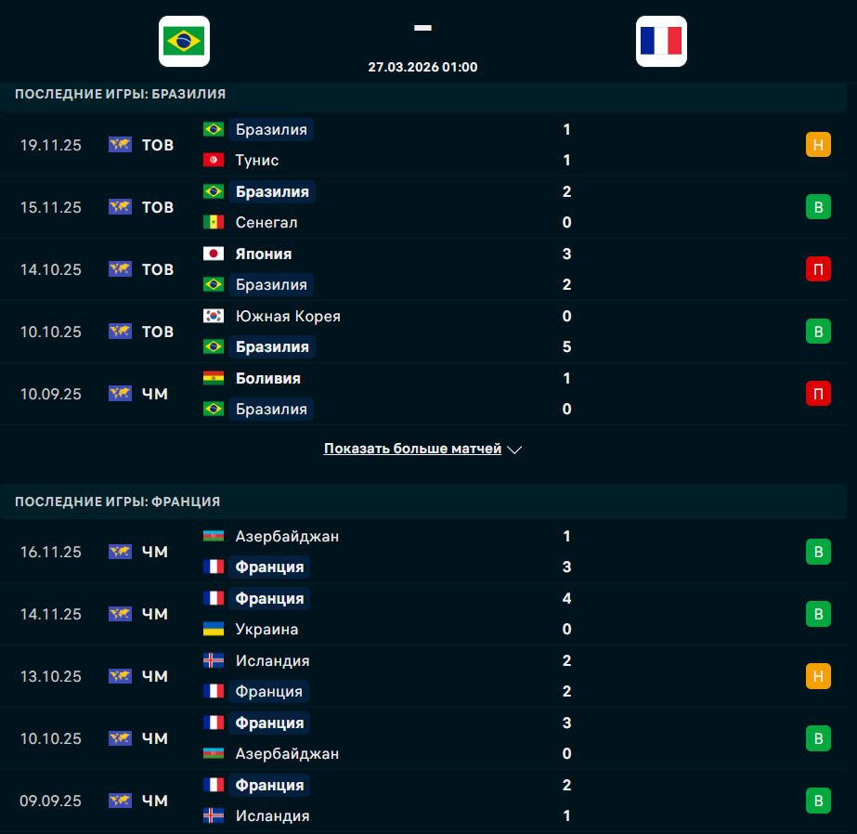This screenshot has height=834, width=857.
Task: Click the Brazil team logo in header
Action: (184, 41)
